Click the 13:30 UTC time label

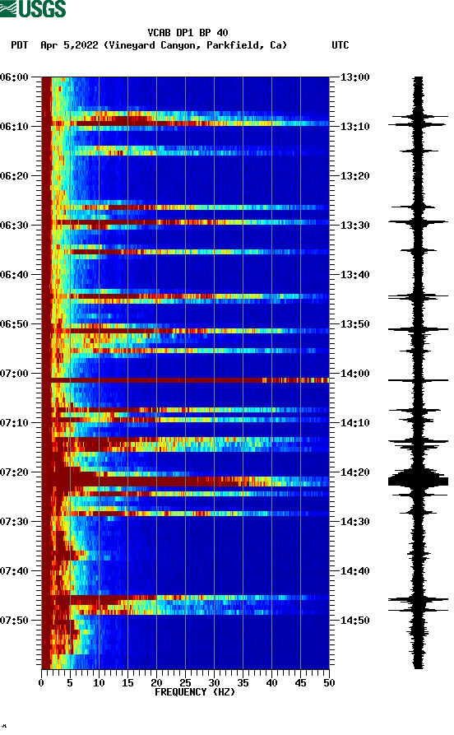coord(354,226)
